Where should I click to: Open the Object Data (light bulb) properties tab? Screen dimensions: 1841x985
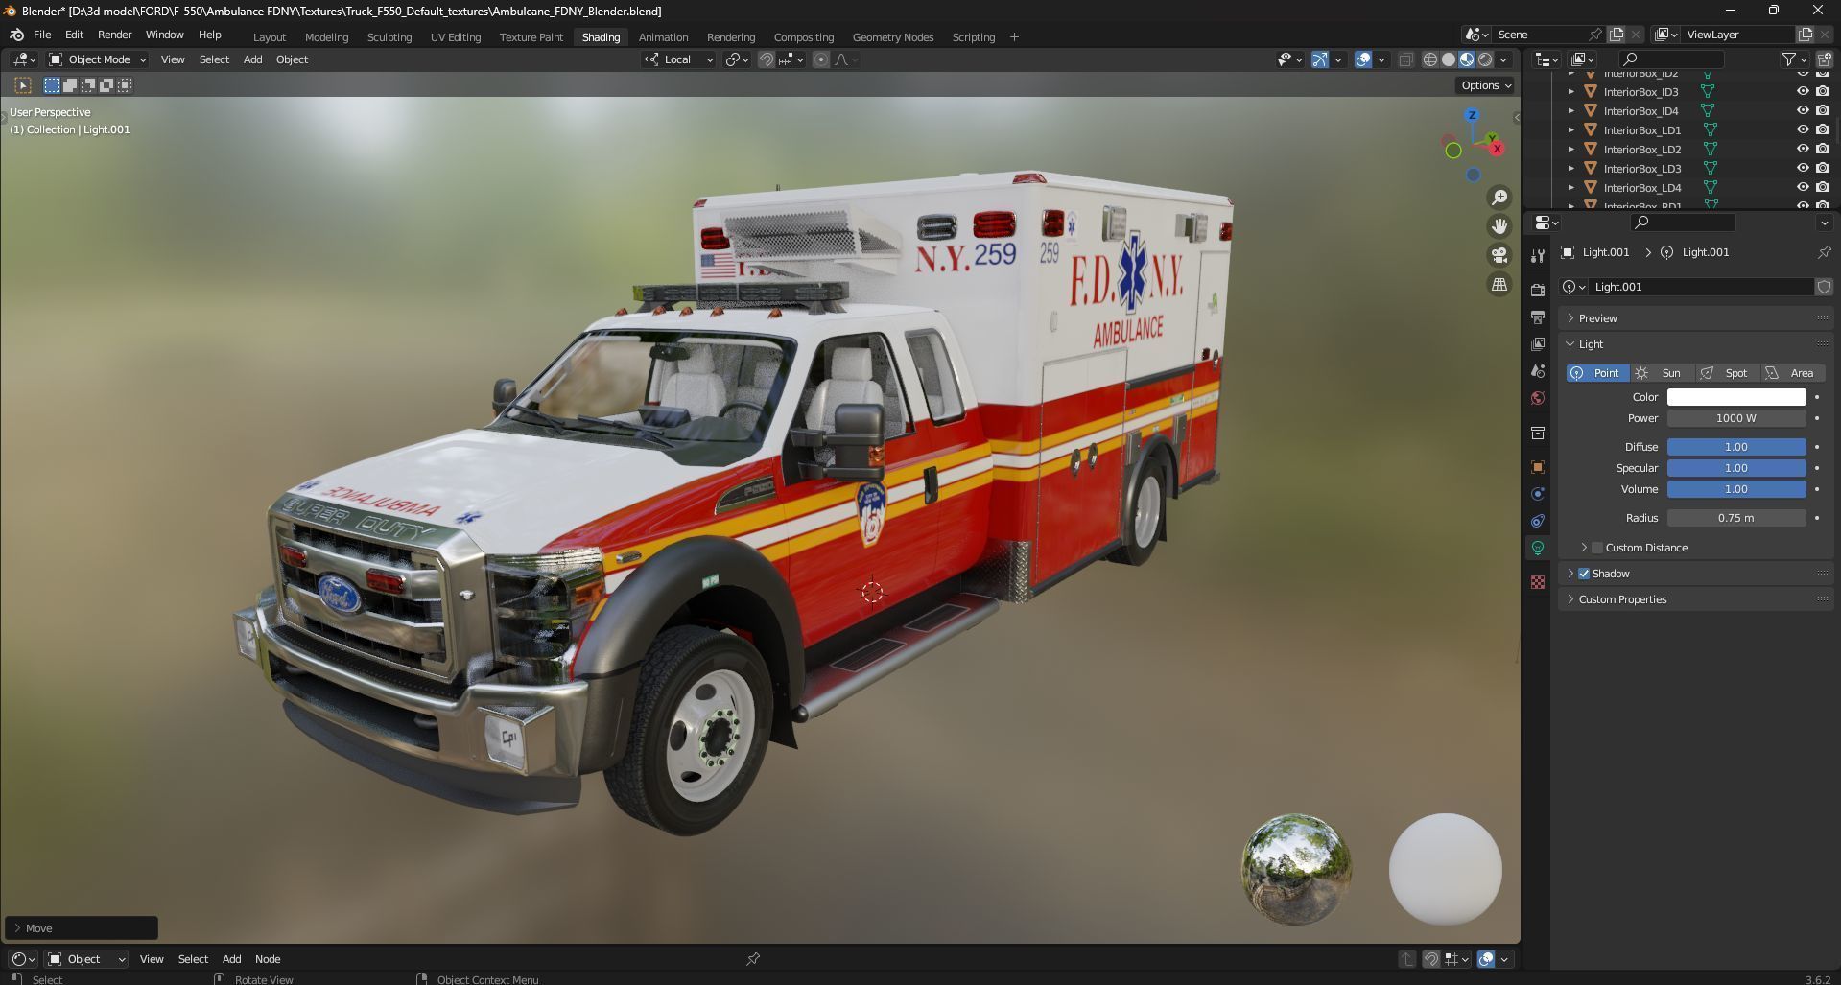1538,548
